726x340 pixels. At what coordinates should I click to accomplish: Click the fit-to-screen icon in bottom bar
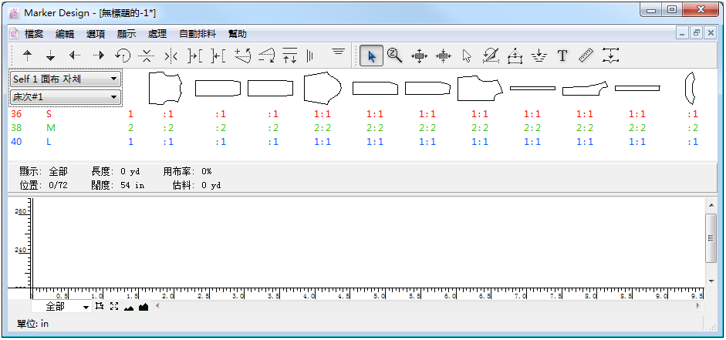click(x=114, y=306)
